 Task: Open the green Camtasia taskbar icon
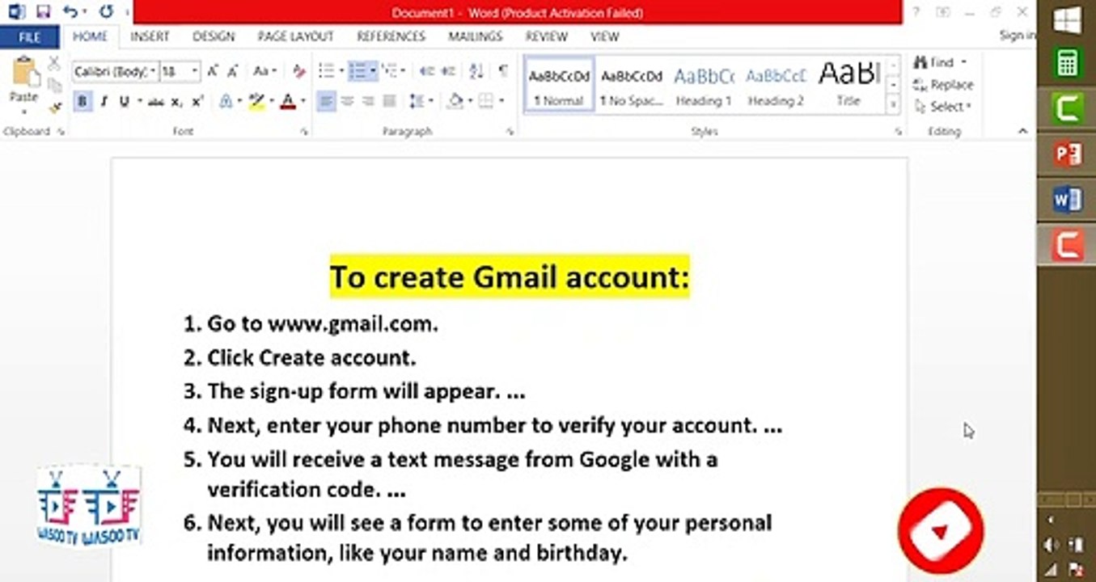[x=1067, y=108]
